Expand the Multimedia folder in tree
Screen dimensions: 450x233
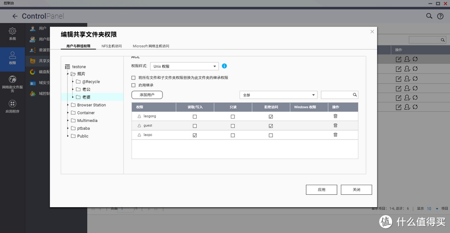pyautogui.click(x=68, y=121)
